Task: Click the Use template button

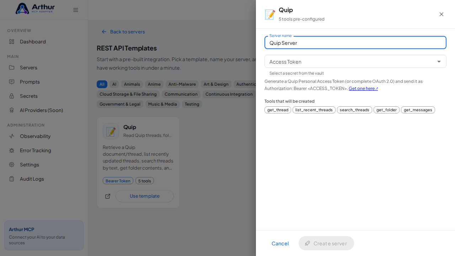Action: tap(145, 196)
